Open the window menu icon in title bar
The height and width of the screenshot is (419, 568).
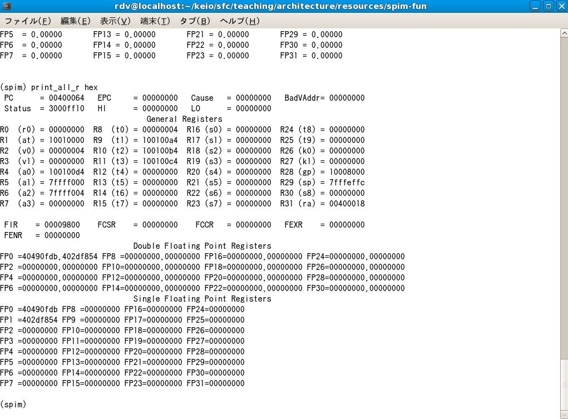(7, 6)
